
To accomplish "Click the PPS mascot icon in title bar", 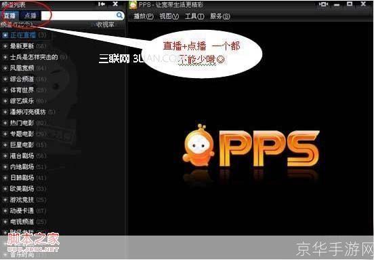I will point(133,5).
